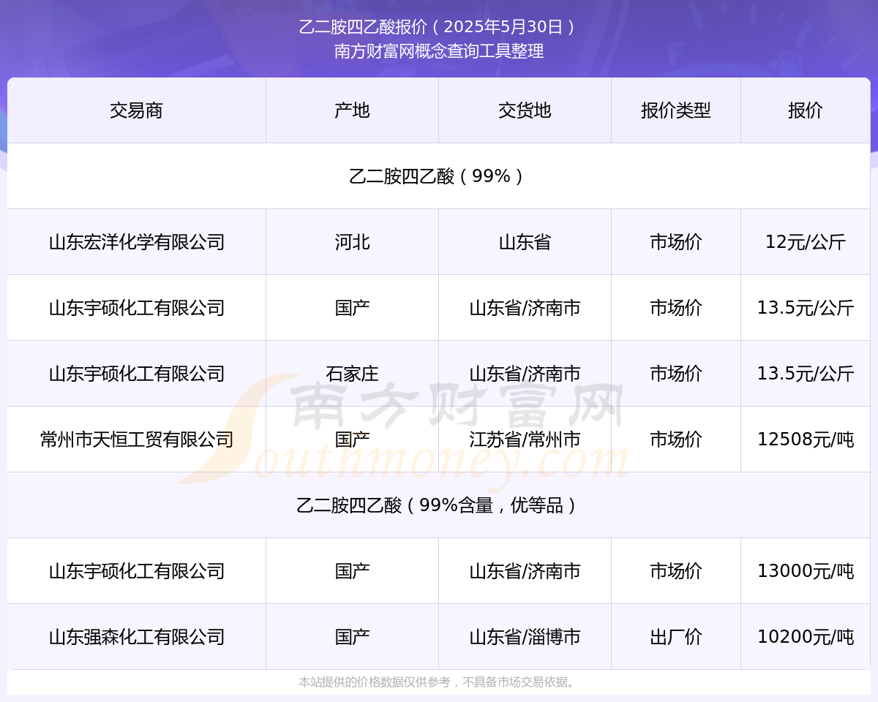Click the subtitle 南方财富网概念查询工具整理
This screenshot has height=702, width=878.
click(439, 51)
